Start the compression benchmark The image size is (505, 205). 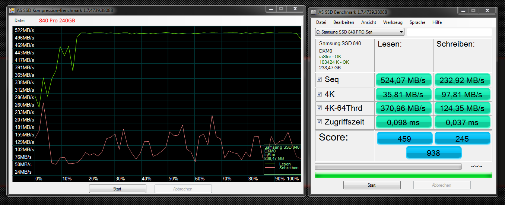(117, 189)
